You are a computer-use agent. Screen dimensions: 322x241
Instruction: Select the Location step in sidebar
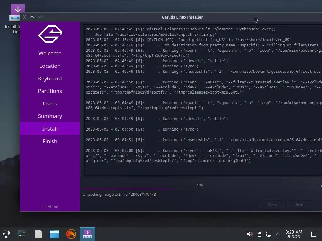[50, 66]
